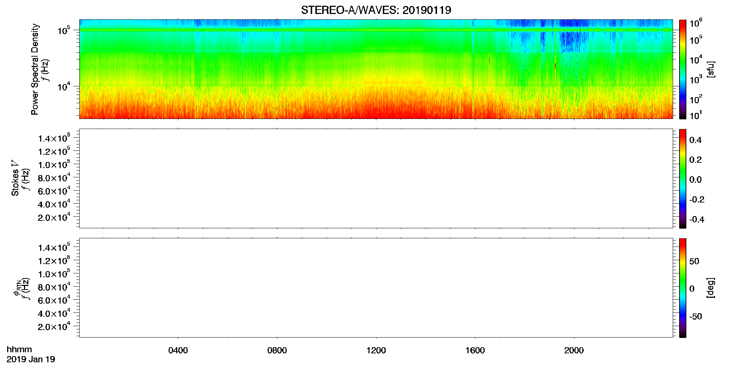Click the 0400 time axis label
Screen dimensions: 752x387
[x=178, y=350]
